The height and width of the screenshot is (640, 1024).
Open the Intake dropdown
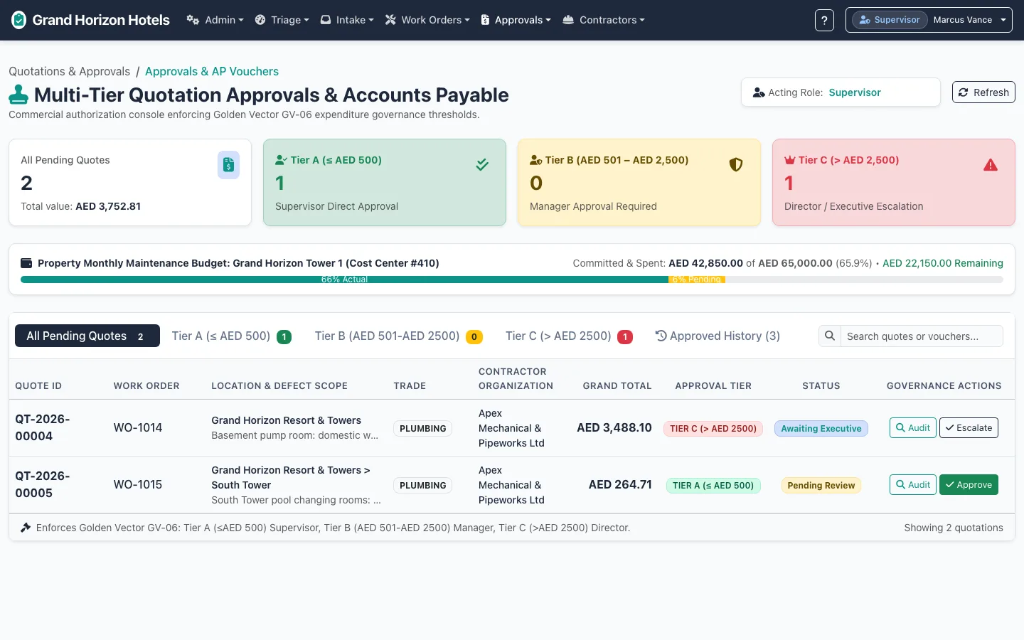point(347,20)
